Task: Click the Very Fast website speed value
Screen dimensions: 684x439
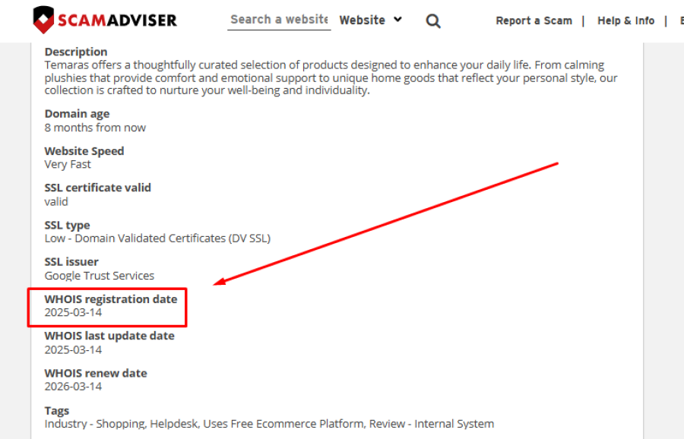Action: [x=68, y=164]
